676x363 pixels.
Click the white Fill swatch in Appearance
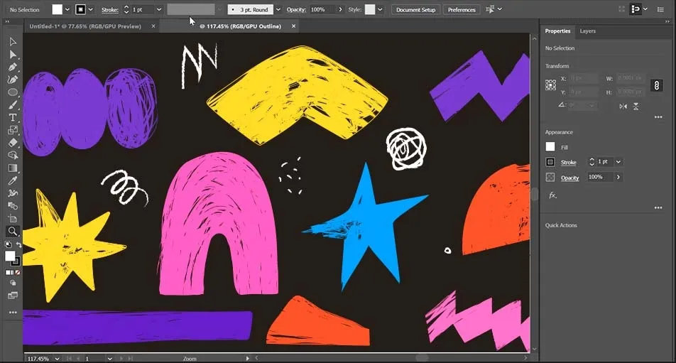[550, 147]
